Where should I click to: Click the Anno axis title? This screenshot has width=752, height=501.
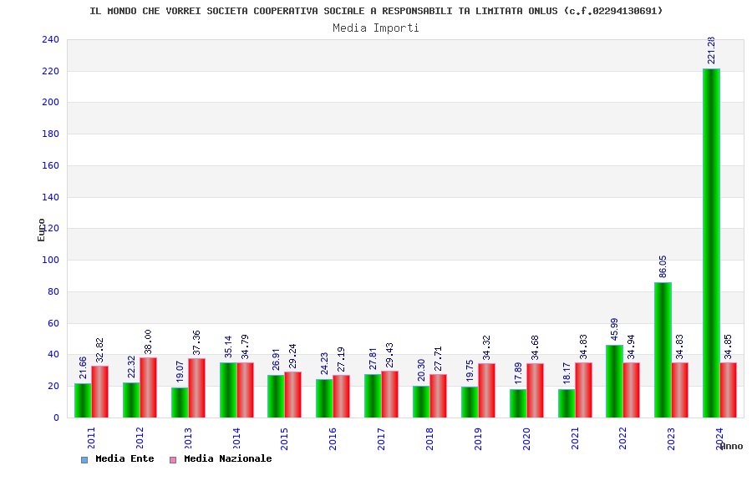pyautogui.click(x=731, y=447)
